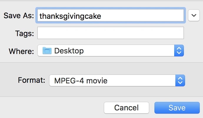This screenshot has height=118, width=203.
Task: Click the "Format:" label
Action: point(31,80)
